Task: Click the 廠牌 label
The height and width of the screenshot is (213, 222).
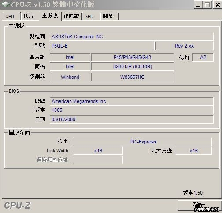Action: click(x=40, y=101)
